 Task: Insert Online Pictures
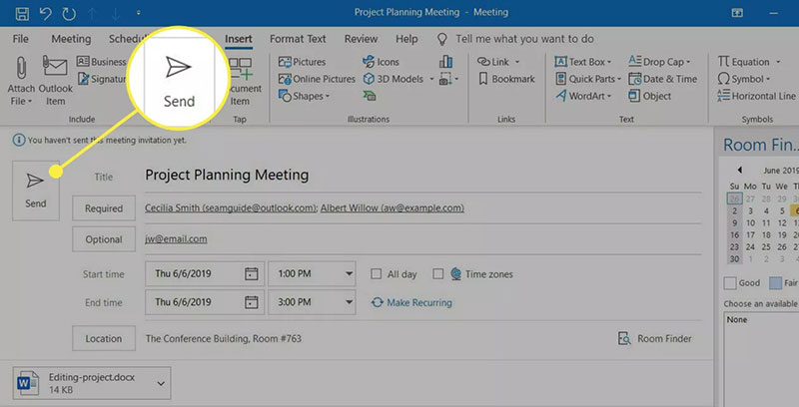(317, 79)
